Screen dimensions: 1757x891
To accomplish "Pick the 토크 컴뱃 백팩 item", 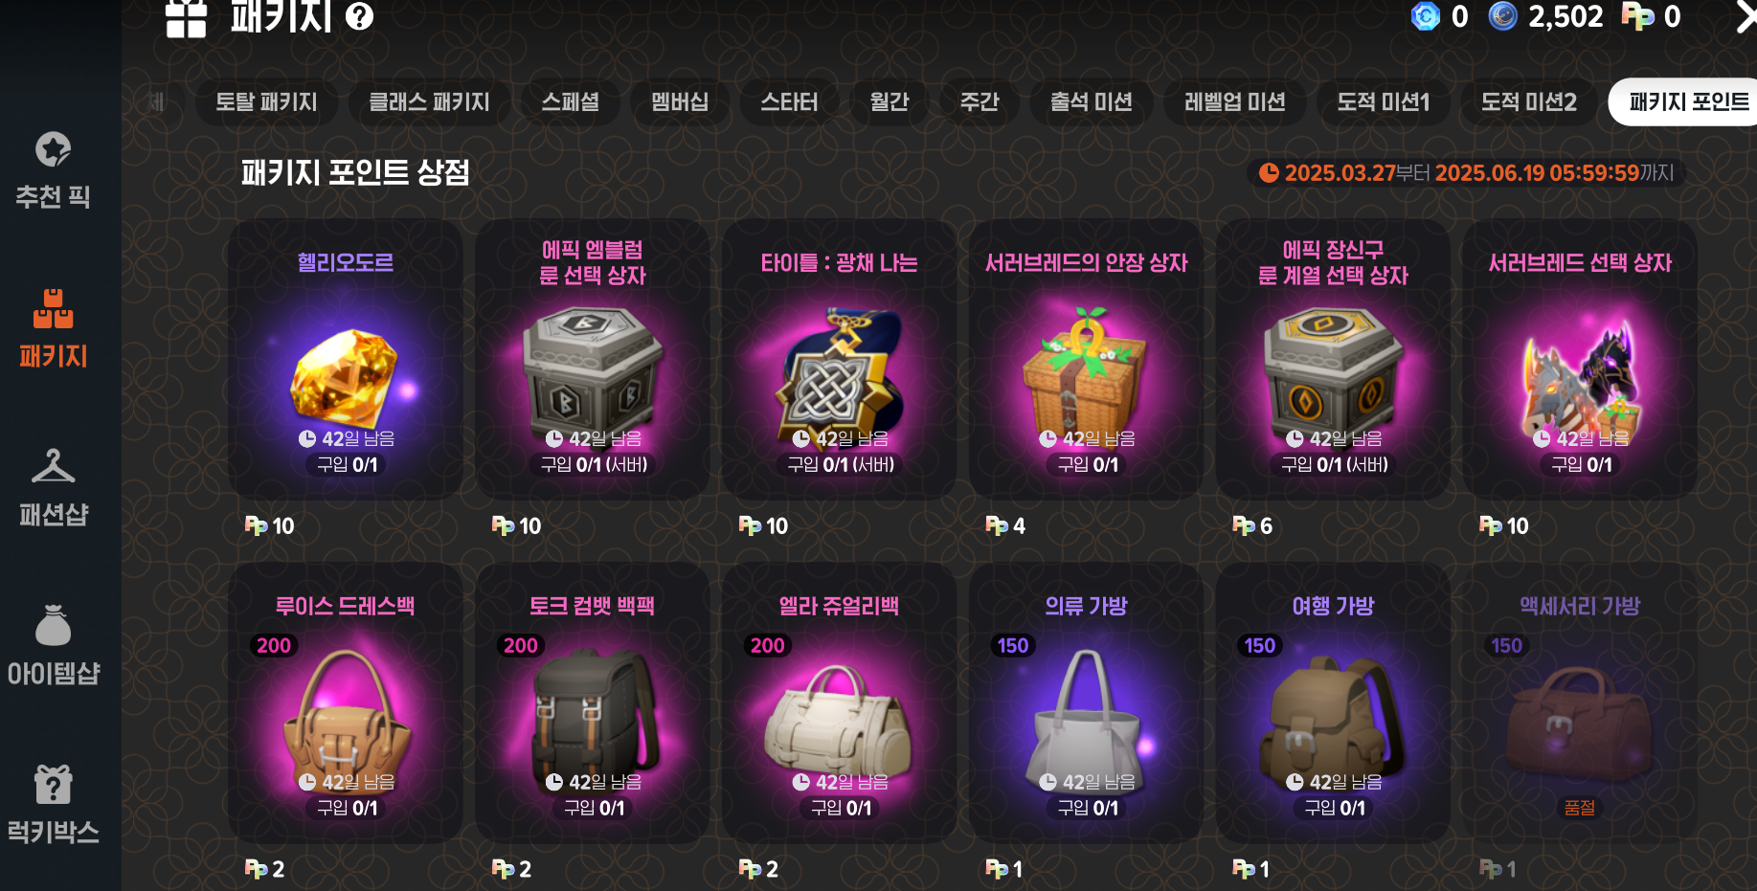I will (592, 703).
